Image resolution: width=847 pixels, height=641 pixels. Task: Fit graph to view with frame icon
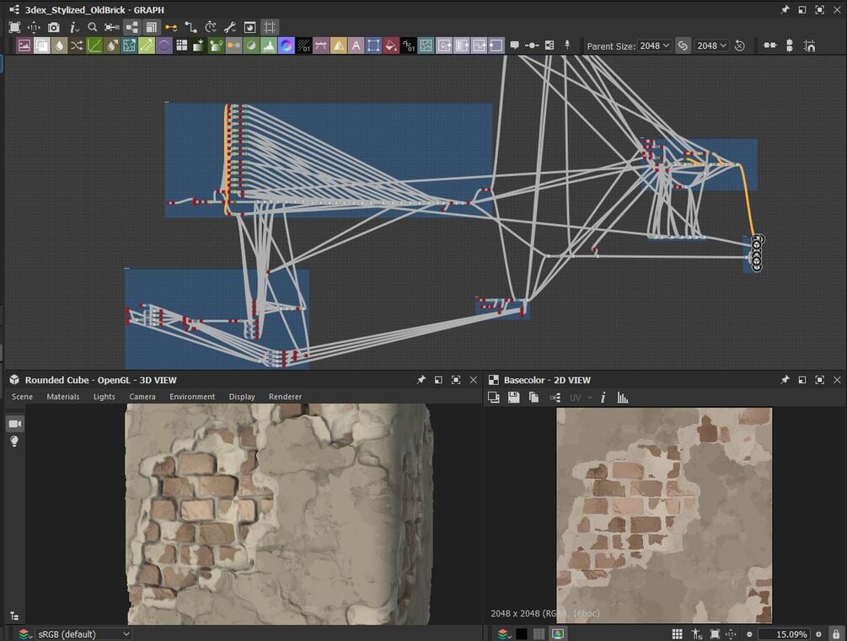pos(14,27)
